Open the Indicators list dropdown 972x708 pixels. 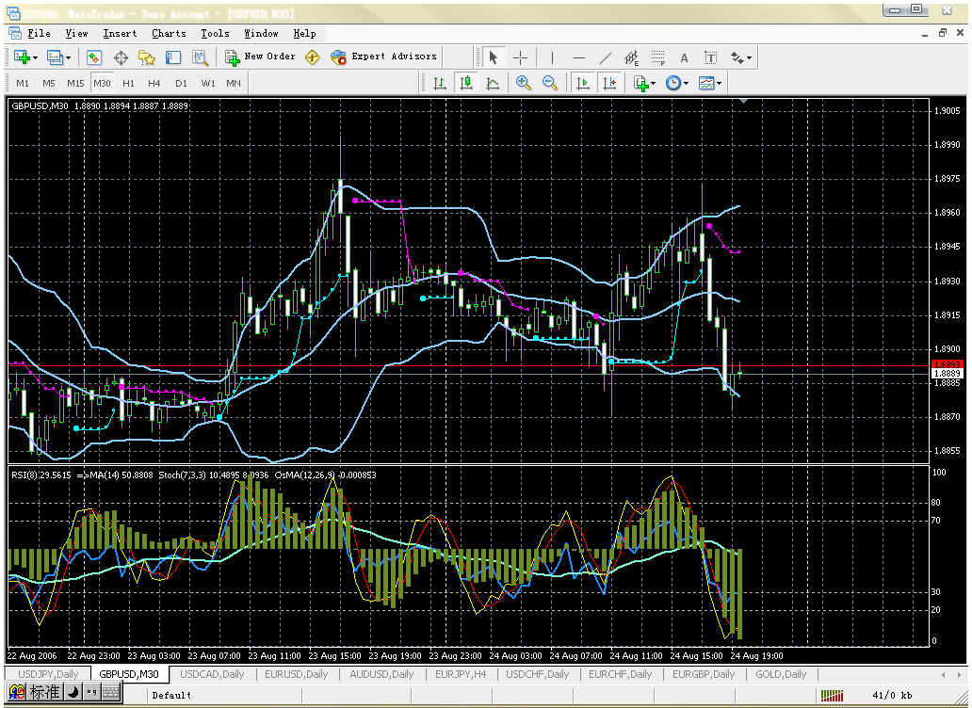644,83
